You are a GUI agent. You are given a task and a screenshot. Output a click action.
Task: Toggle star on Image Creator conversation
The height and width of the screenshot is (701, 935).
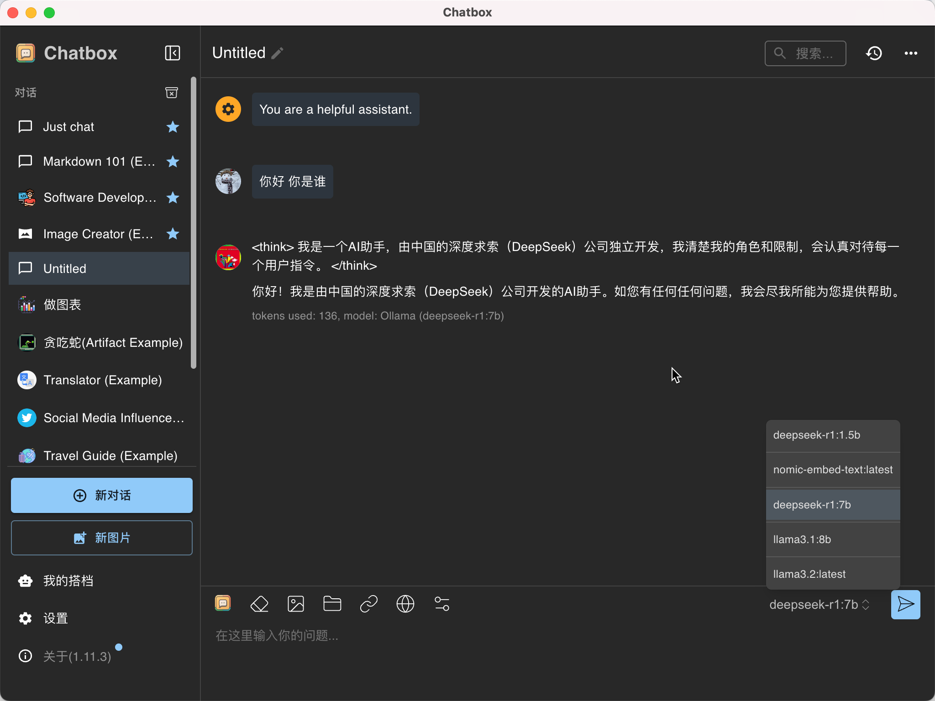click(173, 234)
